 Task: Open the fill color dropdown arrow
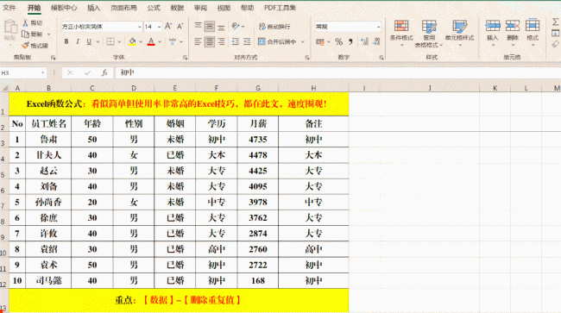coord(141,41)
